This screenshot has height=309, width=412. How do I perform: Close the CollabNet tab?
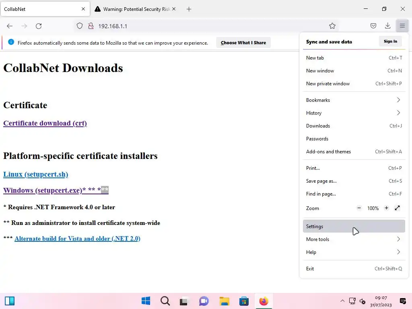point(83,9)
